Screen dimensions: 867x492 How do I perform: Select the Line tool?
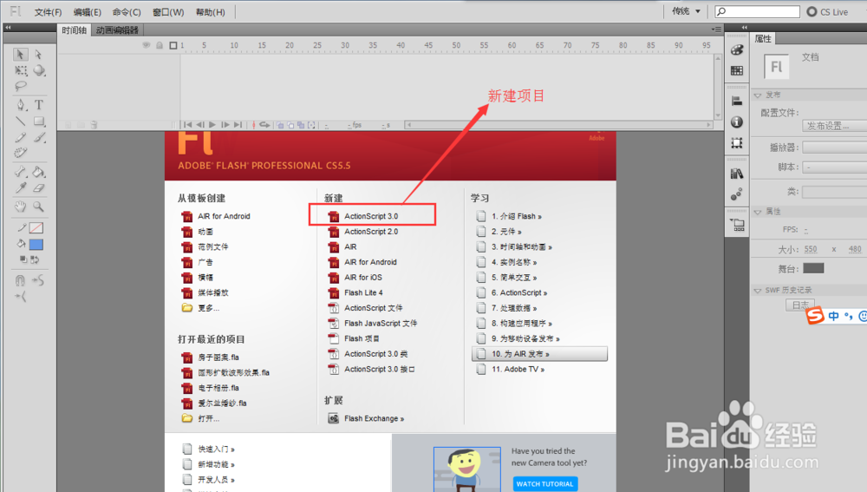pyautogui.click(x=21, y=121)
